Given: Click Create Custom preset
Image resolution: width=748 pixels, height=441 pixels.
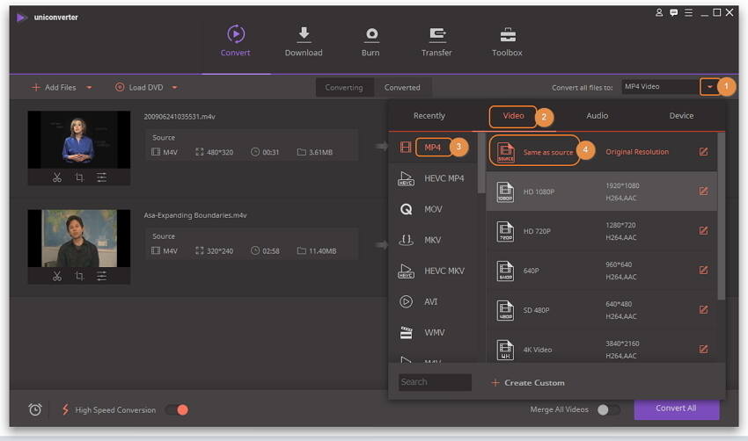Looking at the screenshot, I should [528, 383].
